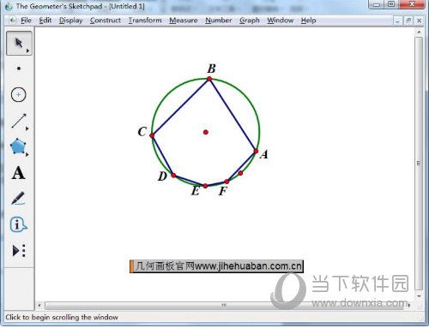Select the Arrow selection tool
Viewport: 429px width, 328px height.
coord(19,43)
